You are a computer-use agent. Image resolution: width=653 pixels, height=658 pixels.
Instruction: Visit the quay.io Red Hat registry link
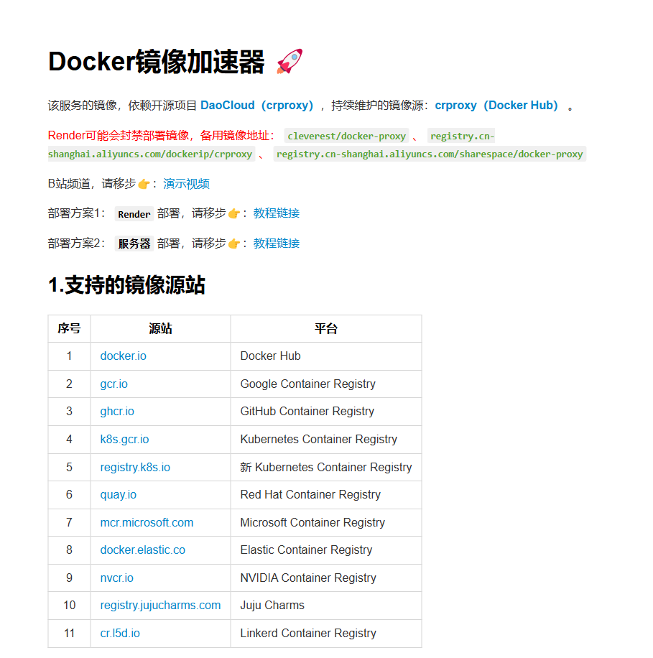[x=118, y=494]
